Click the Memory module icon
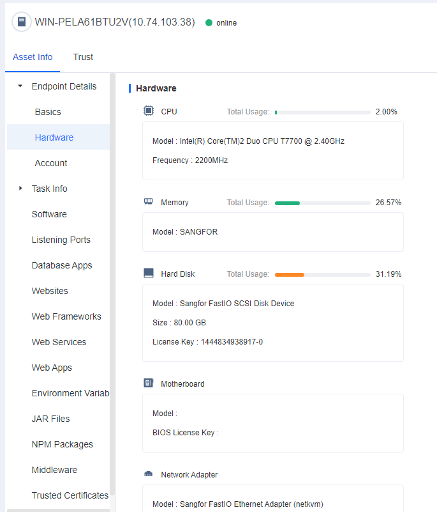The height and width of the screenshot is (512, 437). 149,202
